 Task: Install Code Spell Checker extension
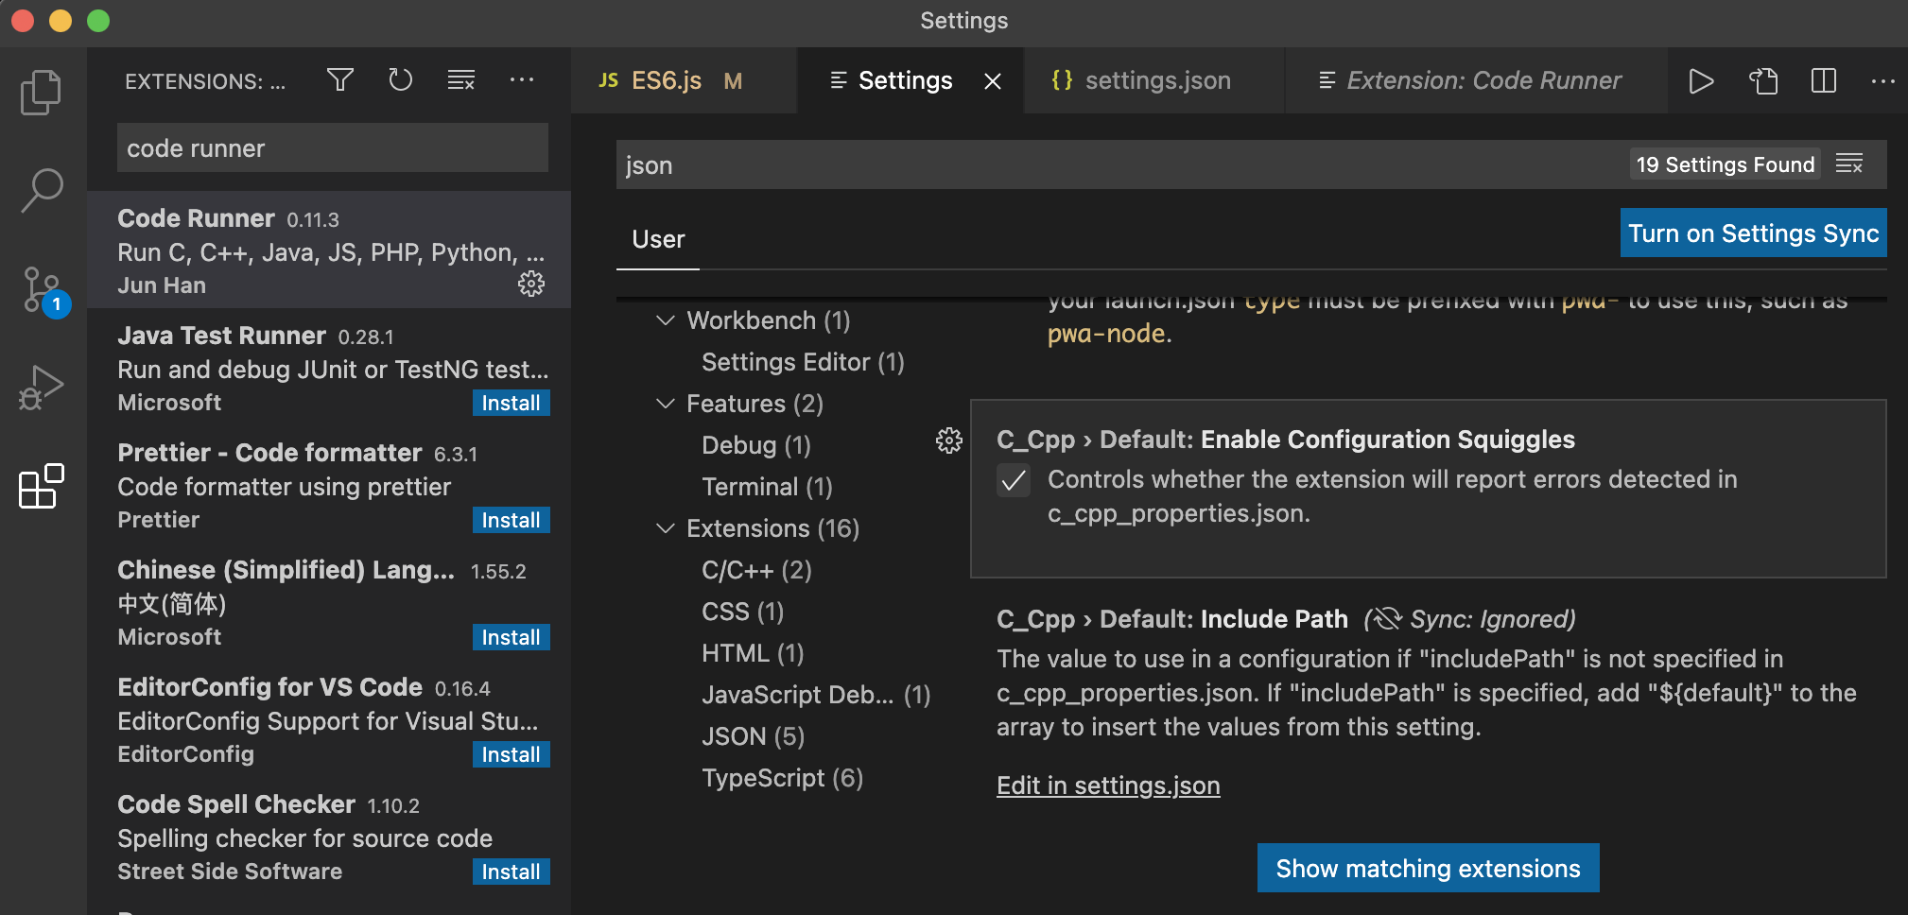click(x=511, y=872)
